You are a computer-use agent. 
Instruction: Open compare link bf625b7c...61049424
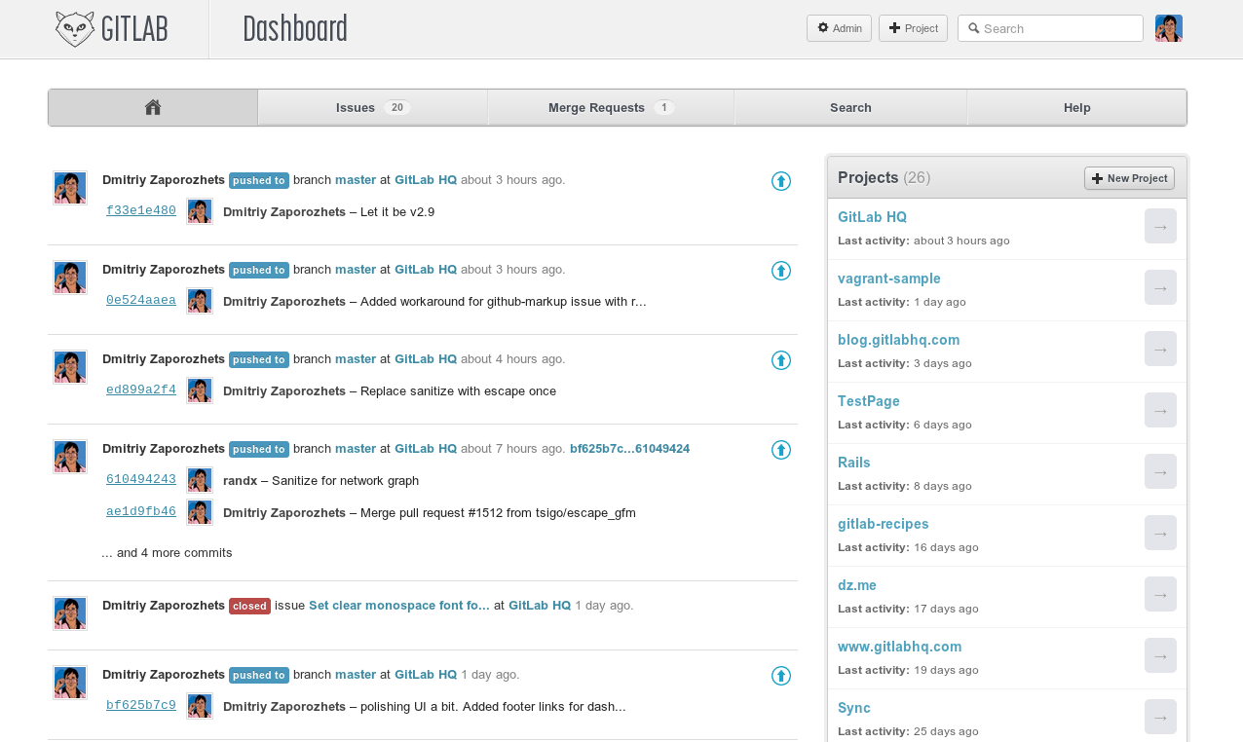pyautogui.click(x=629, y=449)
